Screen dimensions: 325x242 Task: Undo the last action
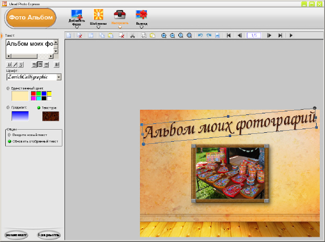[200, 36]
